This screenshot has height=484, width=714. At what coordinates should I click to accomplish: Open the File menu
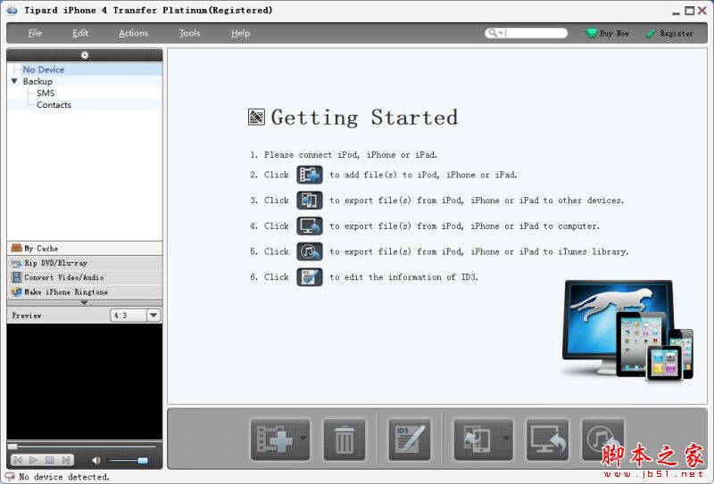point(35,33)
